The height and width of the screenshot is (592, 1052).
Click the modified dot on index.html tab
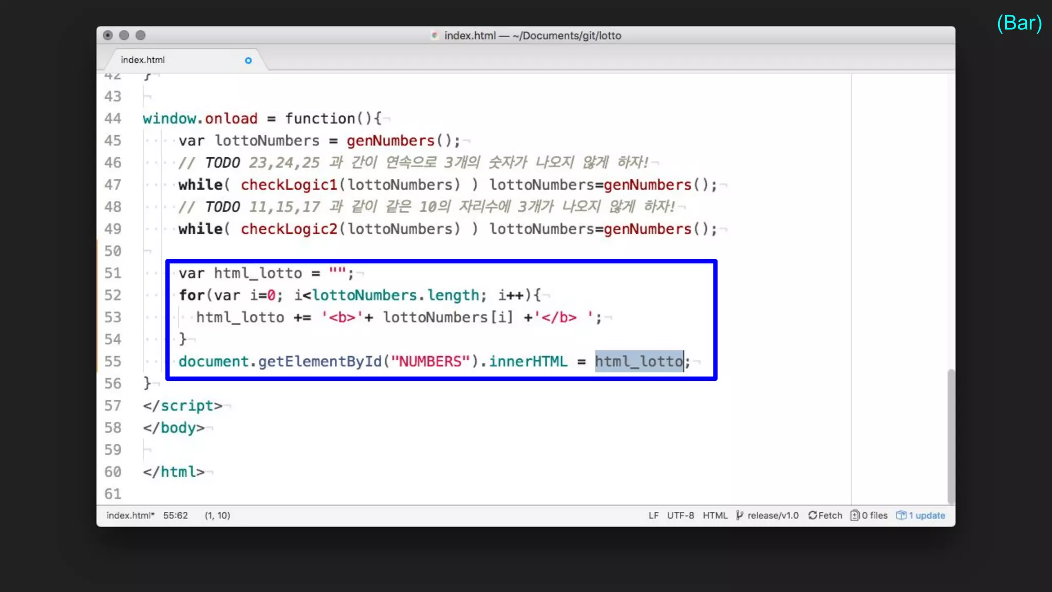pyautogui.click(x=248, y=61)
